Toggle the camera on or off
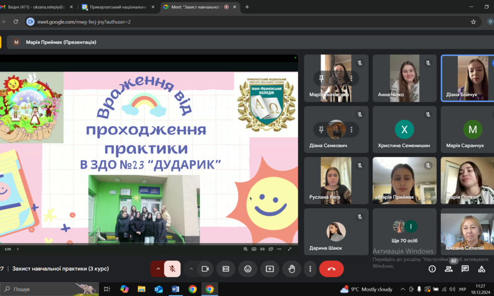The height and width of the screenshot is (296, 494). click(205, 269)
